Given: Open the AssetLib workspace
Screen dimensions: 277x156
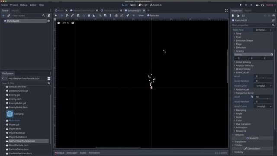Looking at the screenshot, I should 156,5.
